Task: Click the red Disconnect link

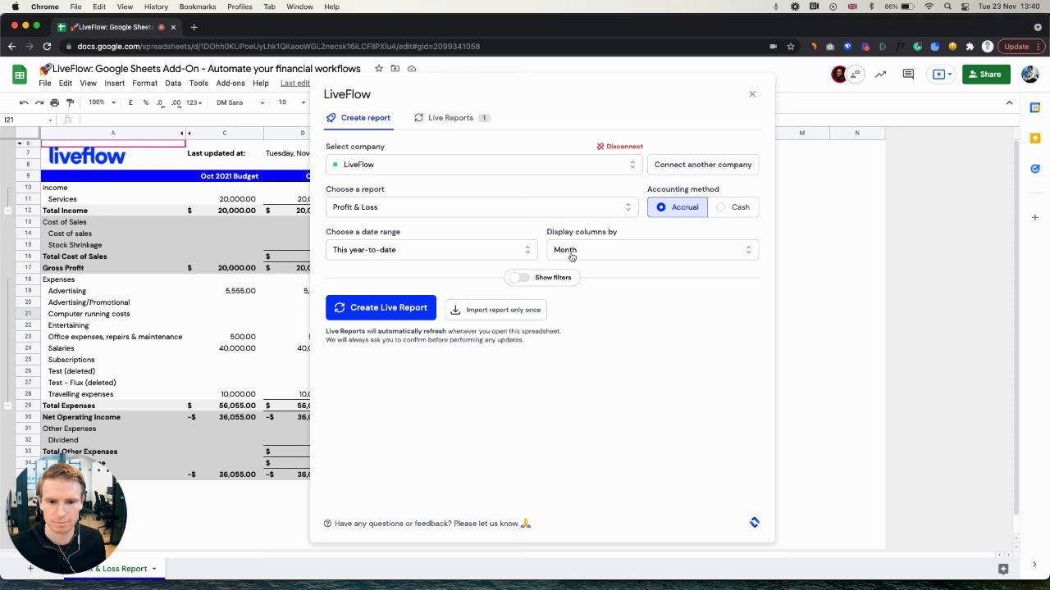Action: pyautogui.click(x=620, y=147)
